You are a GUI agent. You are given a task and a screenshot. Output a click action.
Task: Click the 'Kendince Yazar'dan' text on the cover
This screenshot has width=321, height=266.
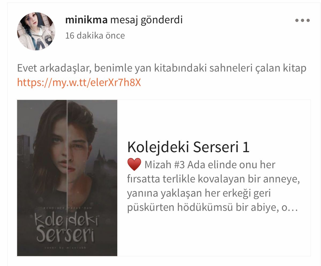coord(68,208)
